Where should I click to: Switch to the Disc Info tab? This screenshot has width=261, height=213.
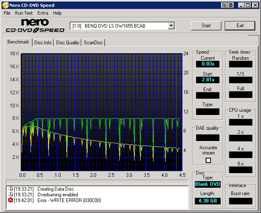coord(43,43)
